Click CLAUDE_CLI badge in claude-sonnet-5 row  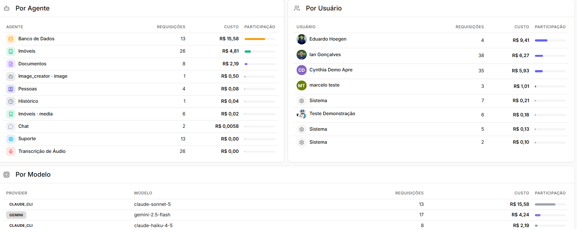pyautogui.click(x=21, y=204)
